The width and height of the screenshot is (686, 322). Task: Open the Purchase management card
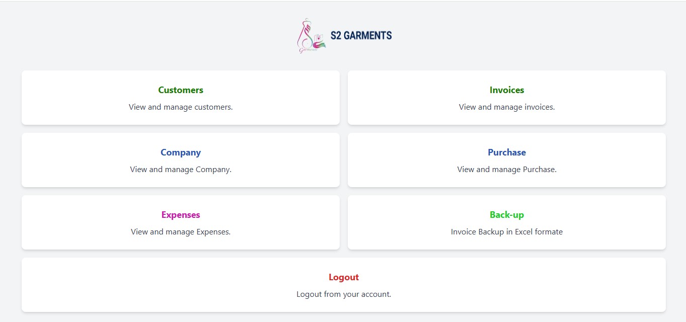[506, 159]
